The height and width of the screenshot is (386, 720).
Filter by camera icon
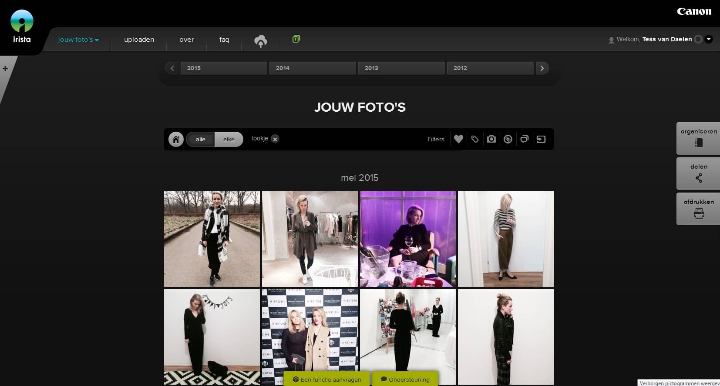(491, 139)
